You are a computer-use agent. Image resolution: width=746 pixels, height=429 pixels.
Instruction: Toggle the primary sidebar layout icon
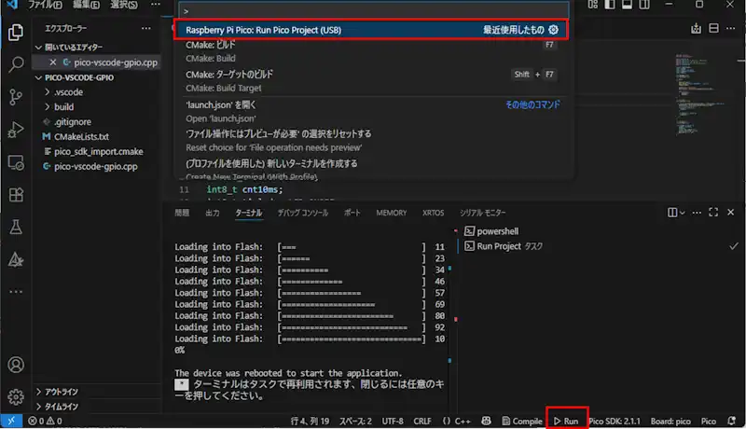pyautogui.click(x=610, y=5)
